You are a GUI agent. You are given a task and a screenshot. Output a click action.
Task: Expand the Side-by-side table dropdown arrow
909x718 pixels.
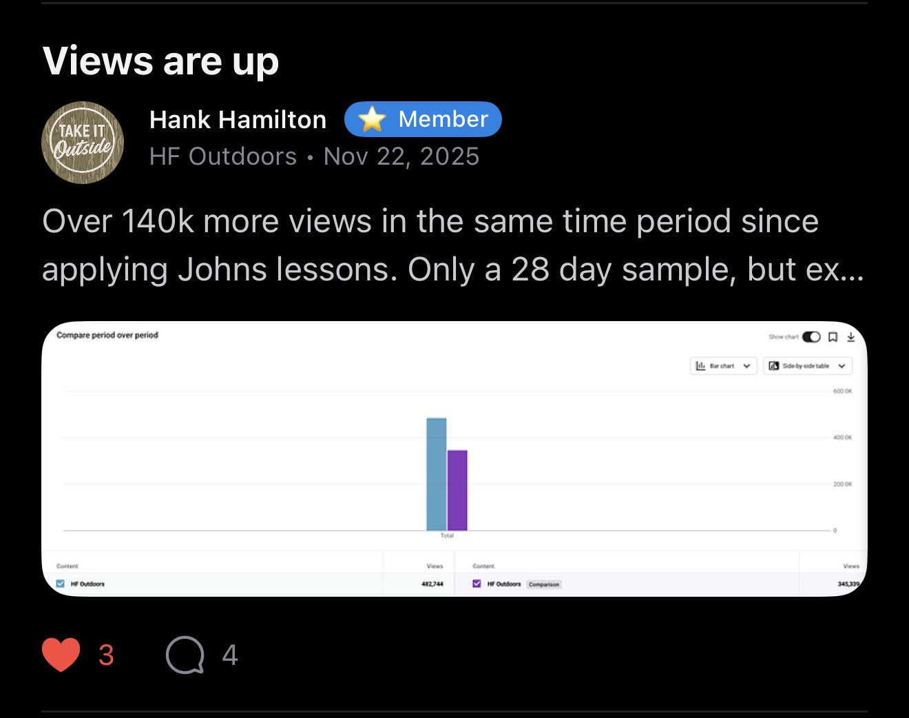(x=842, y=366)
